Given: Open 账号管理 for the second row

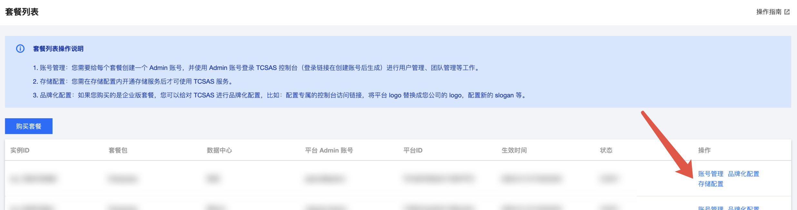Looking at the screenshot, I should point(711,208).
